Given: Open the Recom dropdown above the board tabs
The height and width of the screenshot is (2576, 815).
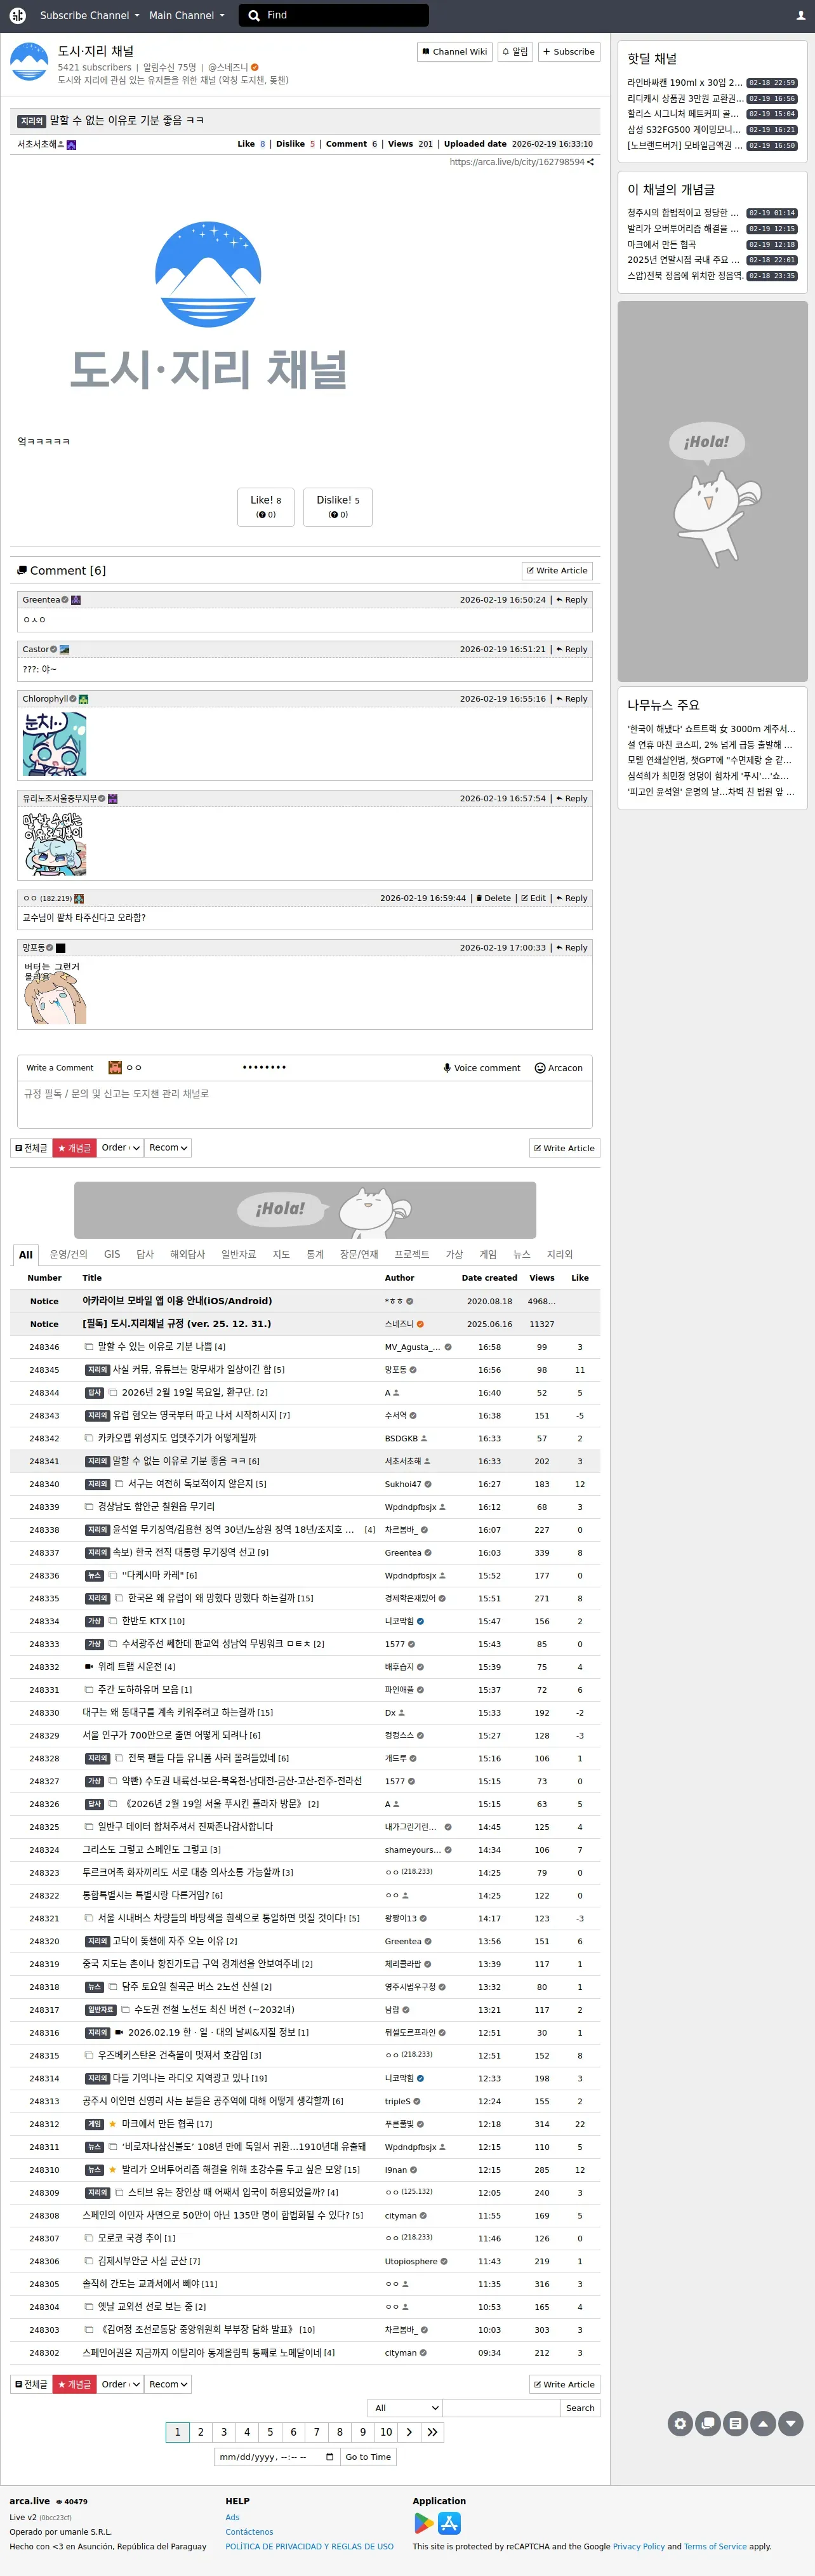Looking at the screenshot, I should click(x=168, y=1148).
